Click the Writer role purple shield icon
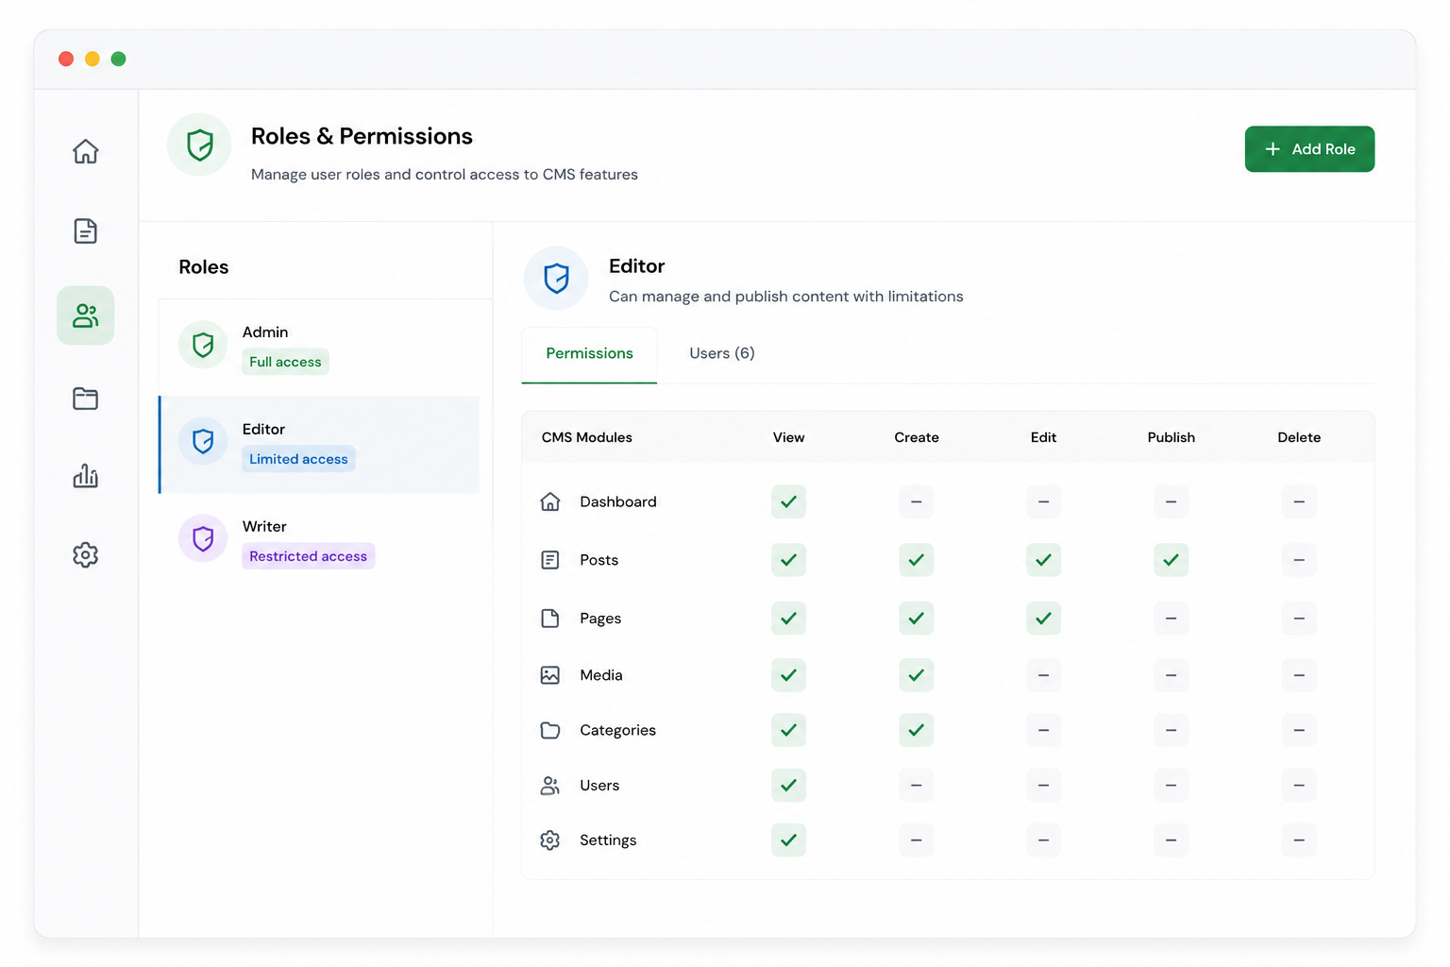The image size is (1450, 967). [203, 538]
